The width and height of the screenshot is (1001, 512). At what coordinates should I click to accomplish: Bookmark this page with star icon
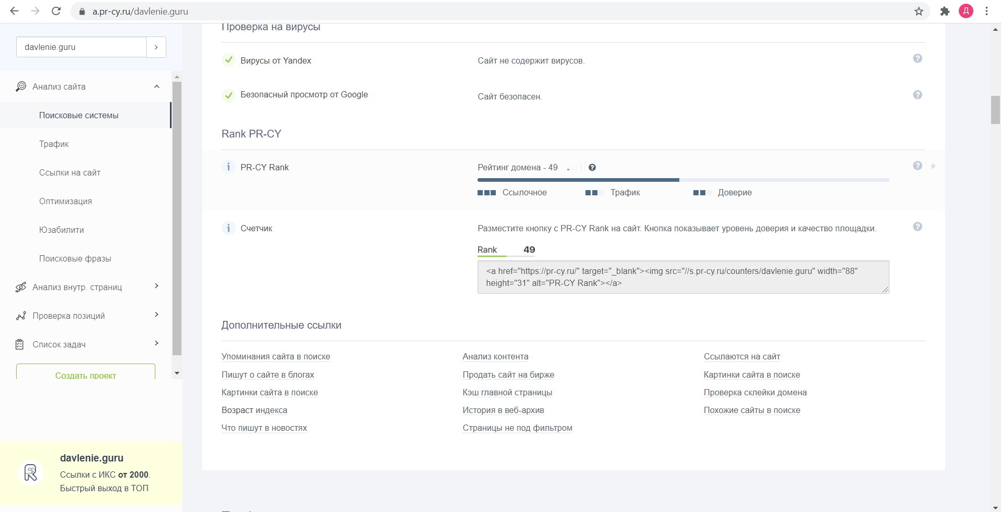click(919, 11)
